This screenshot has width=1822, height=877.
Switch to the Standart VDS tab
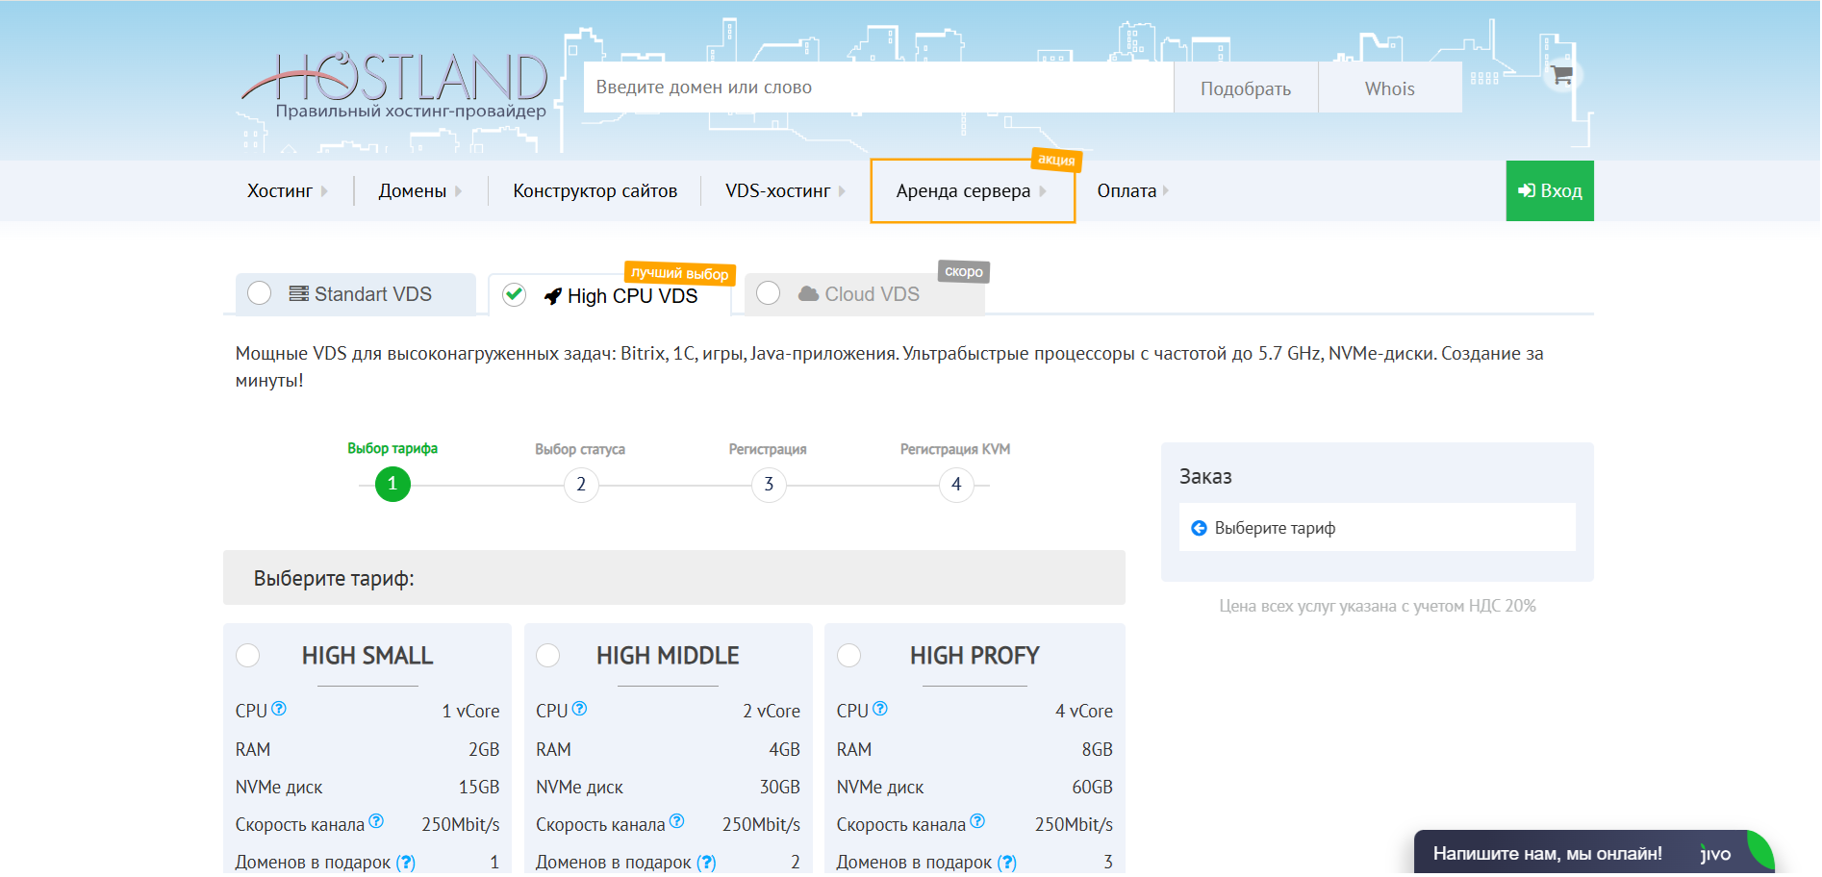(356, 294)
